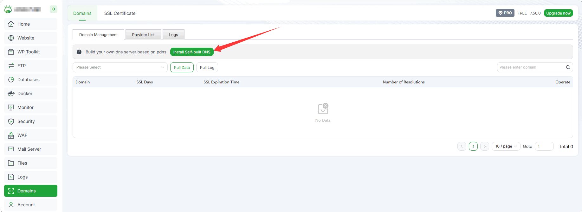Viewport: 582px width, 212px height.
Task: Click the panel logo in the sidebar header
Action: pyautogui.click(x=8, y=9)
